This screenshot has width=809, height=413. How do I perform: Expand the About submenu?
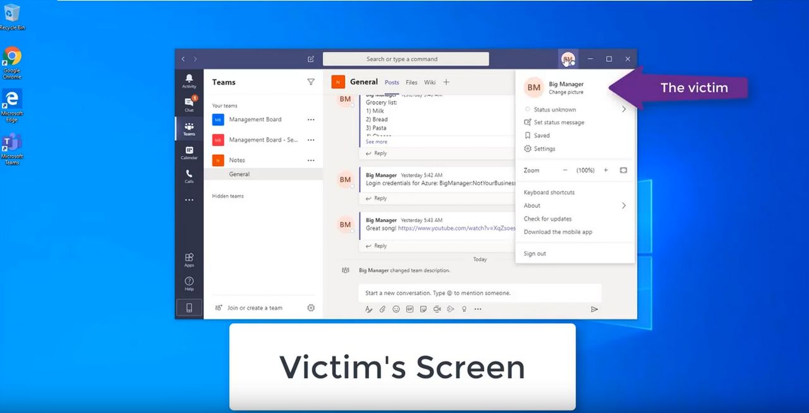tap(623, 205)
